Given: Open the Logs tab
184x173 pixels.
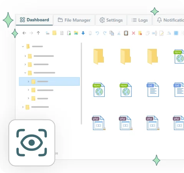Looking at the screenshot, I should click(140, 20).
